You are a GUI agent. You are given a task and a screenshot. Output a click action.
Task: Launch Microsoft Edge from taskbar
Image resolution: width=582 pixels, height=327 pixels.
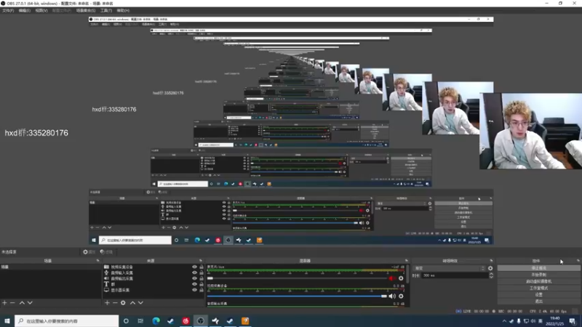pos(156,320)
